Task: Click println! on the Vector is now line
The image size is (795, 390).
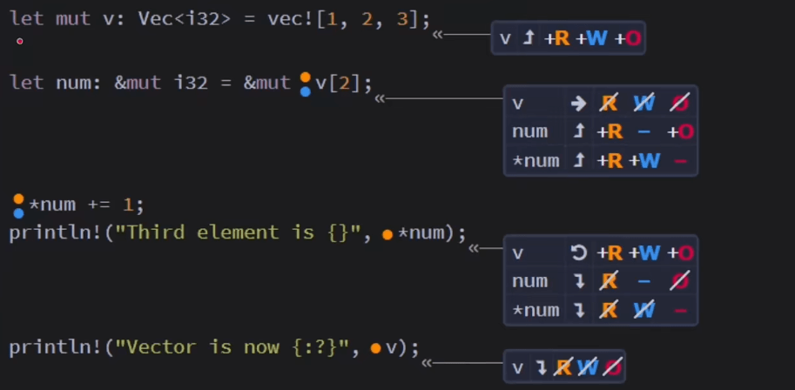Action: tap(56, 346)
